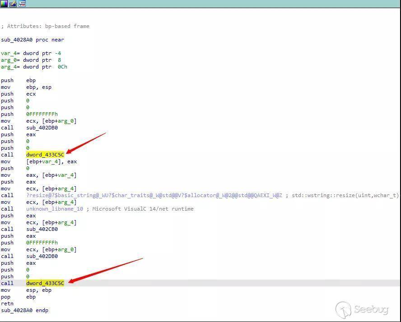
Task: Select the 'push ecx' instruction
Action: [x=19, y=94]
